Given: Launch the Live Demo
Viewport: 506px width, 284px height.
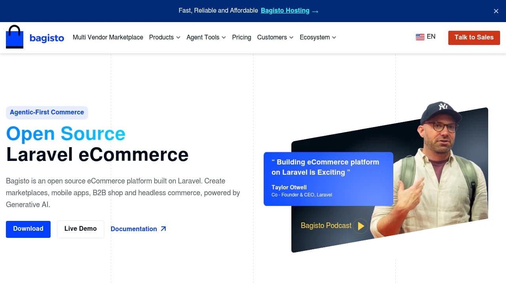Looking at the screenshot, I should (81, 229).
